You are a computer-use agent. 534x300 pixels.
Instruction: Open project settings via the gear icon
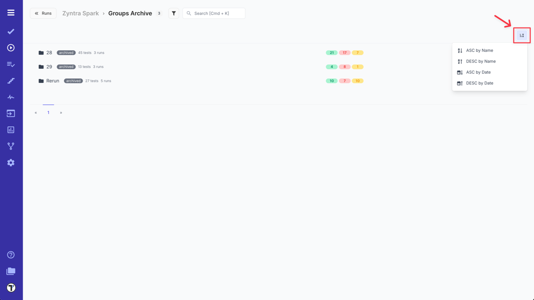click(x=10, y=162)
